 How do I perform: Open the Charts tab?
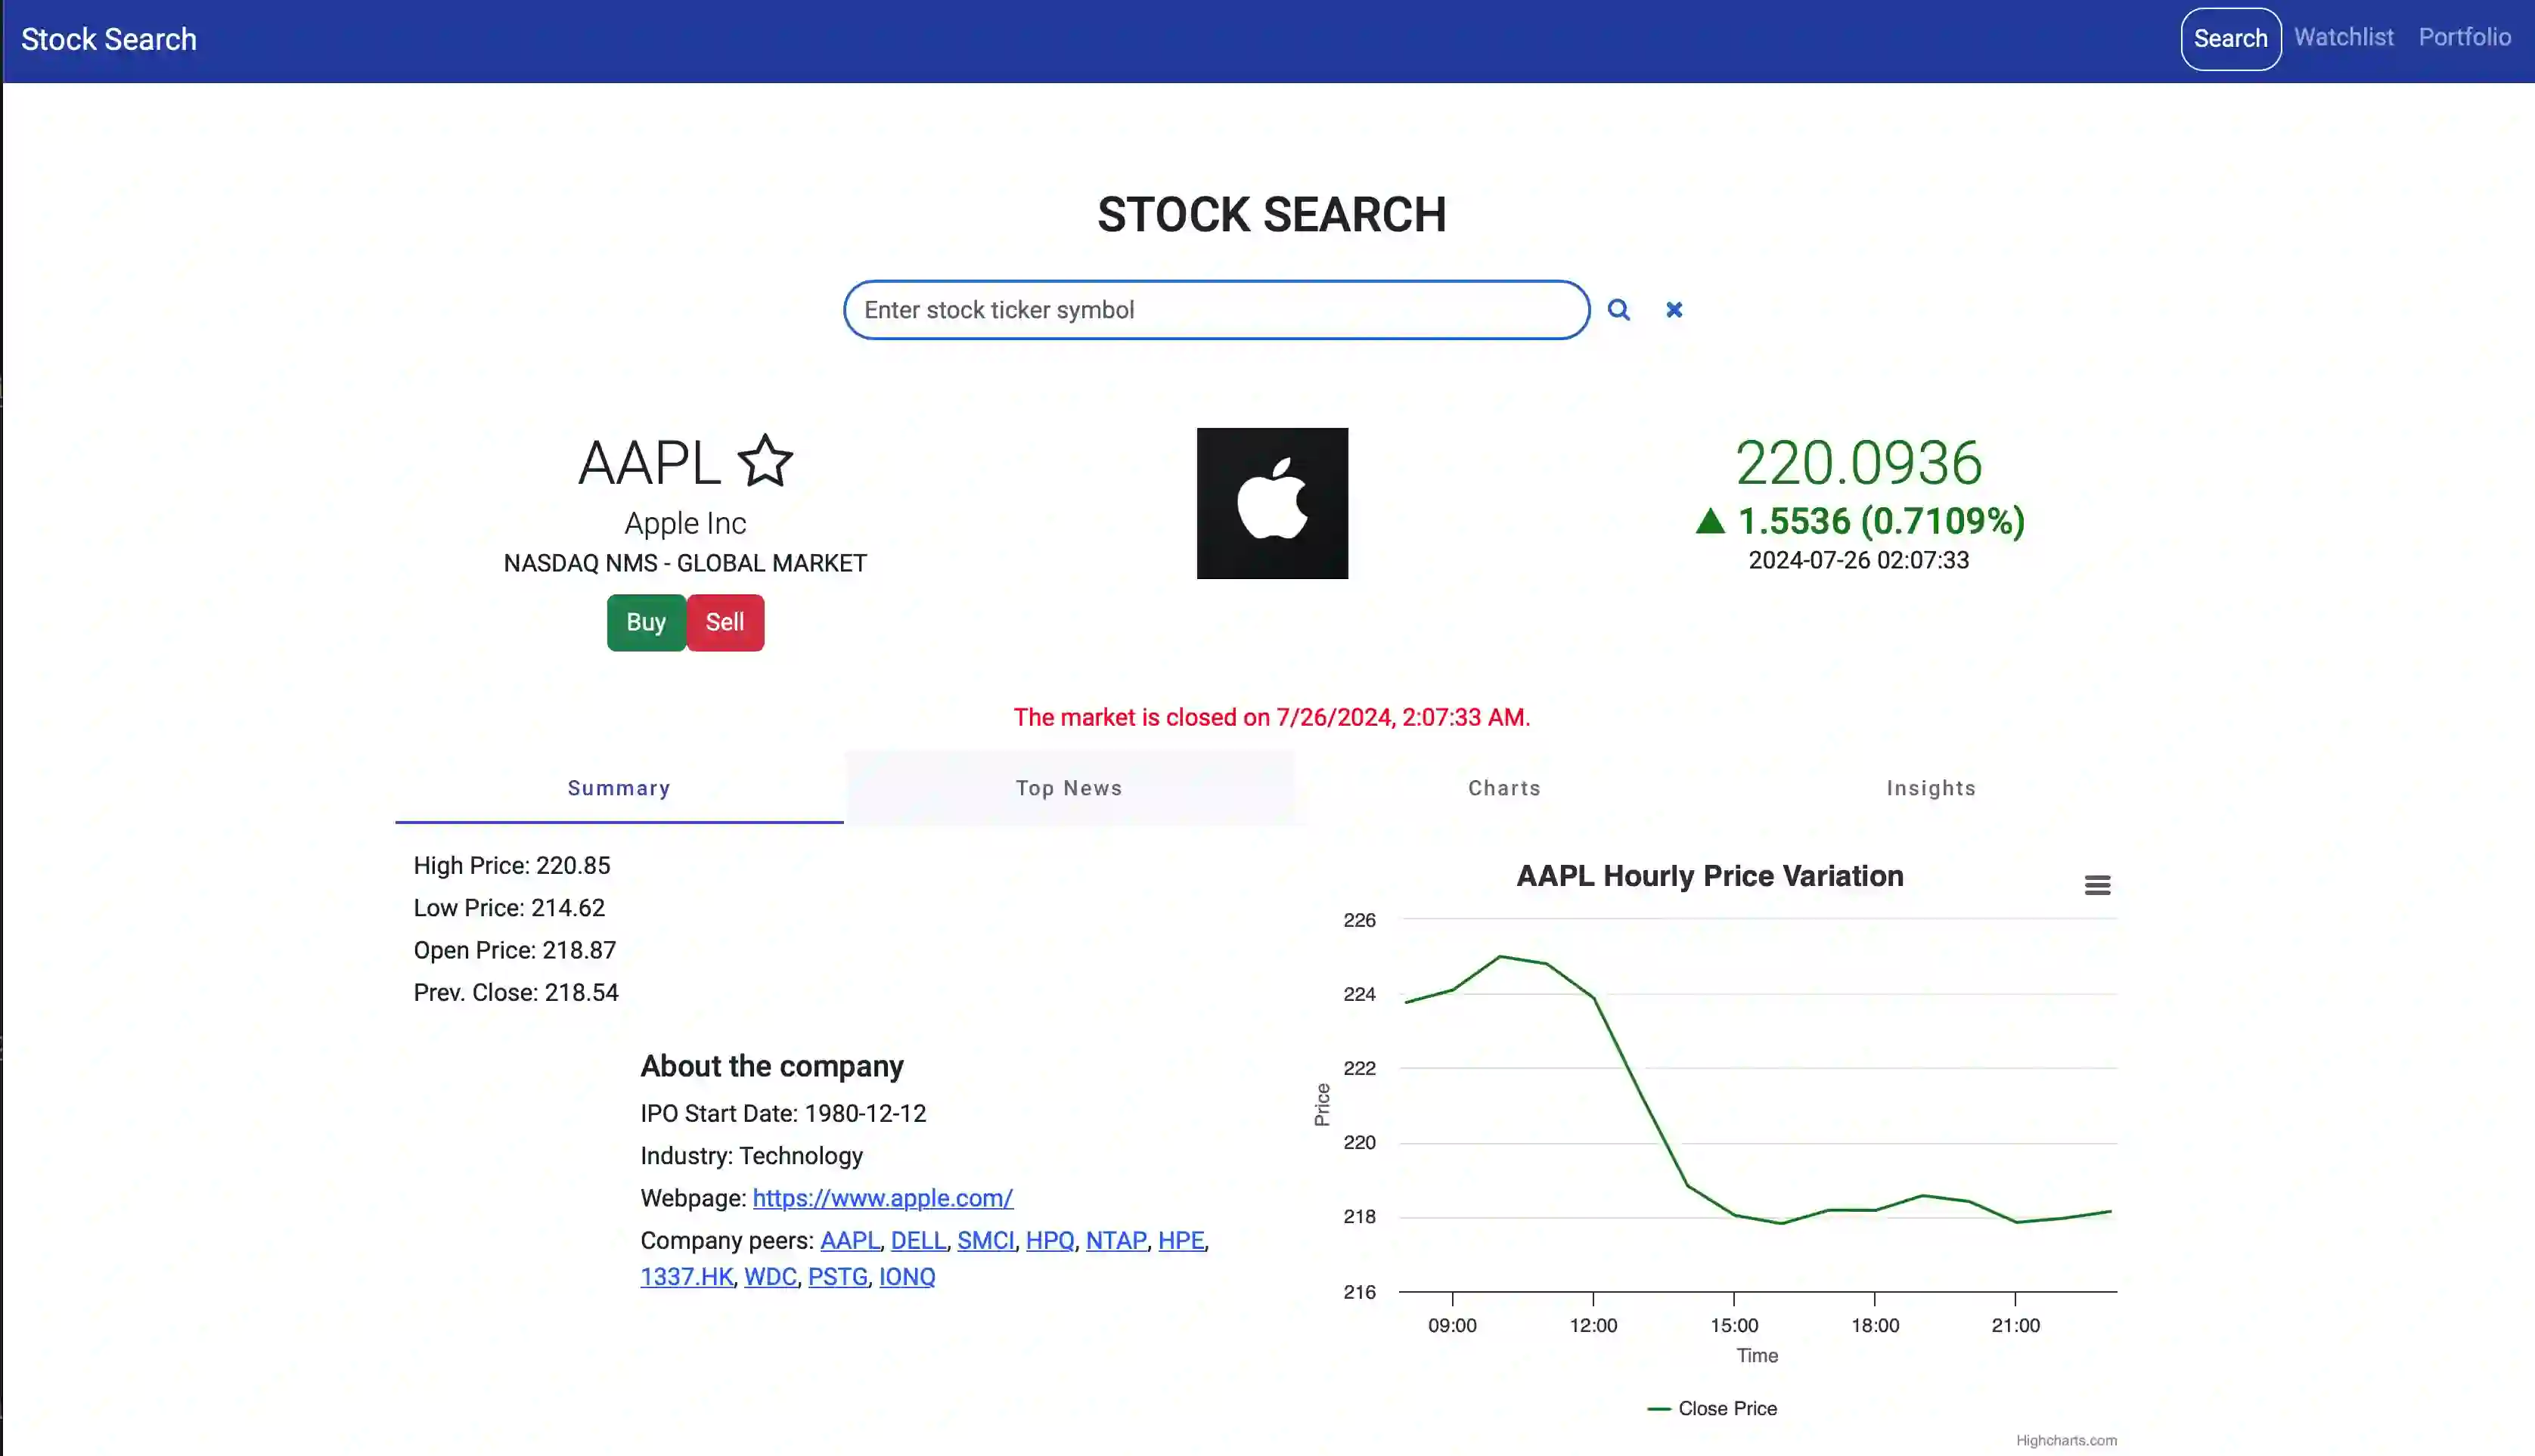click(x=1503, y=788)
